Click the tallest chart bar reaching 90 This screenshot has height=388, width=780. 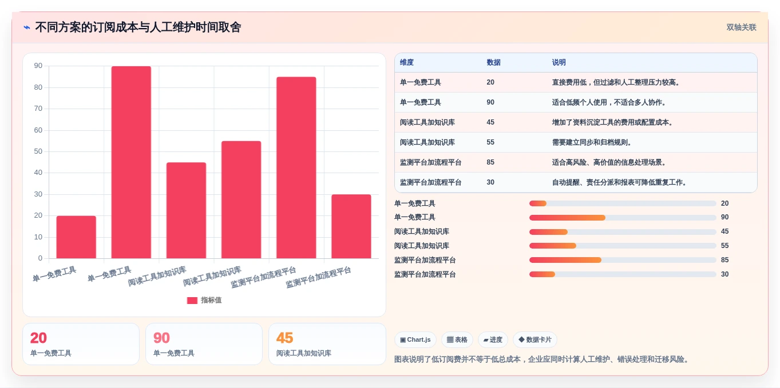[x=131, y=162]
